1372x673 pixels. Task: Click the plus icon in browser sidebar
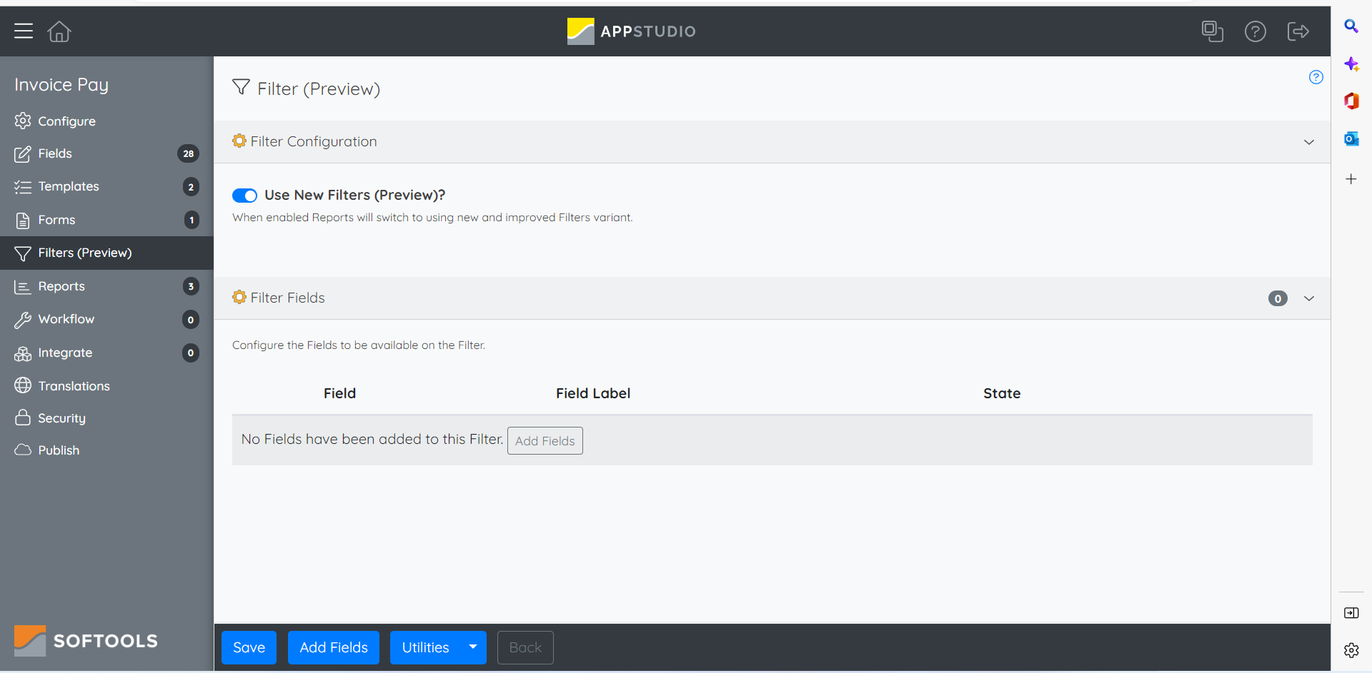click(1351, 179)
